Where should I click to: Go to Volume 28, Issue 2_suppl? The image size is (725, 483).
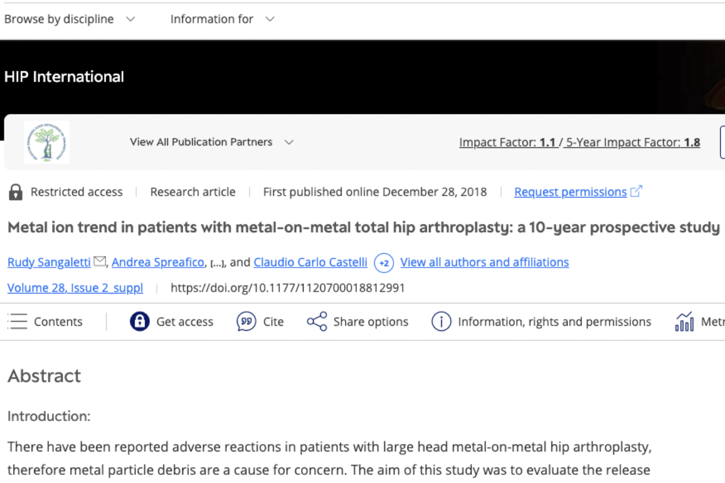tap(75, 288)
